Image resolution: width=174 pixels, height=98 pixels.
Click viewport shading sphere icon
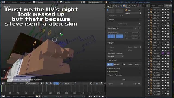point(41,84)
